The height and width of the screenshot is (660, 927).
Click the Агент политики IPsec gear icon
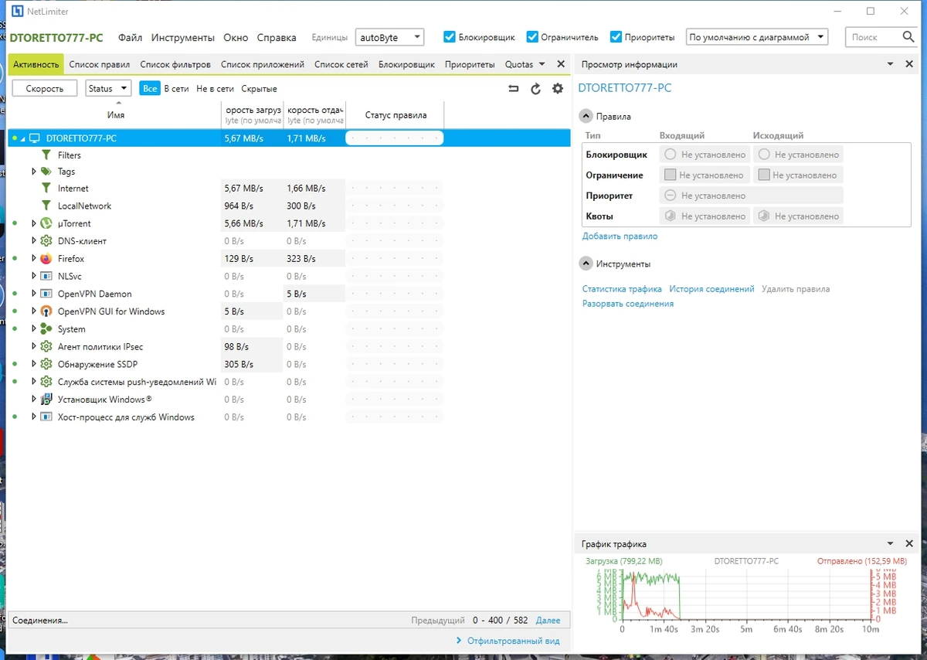point(46,347)
